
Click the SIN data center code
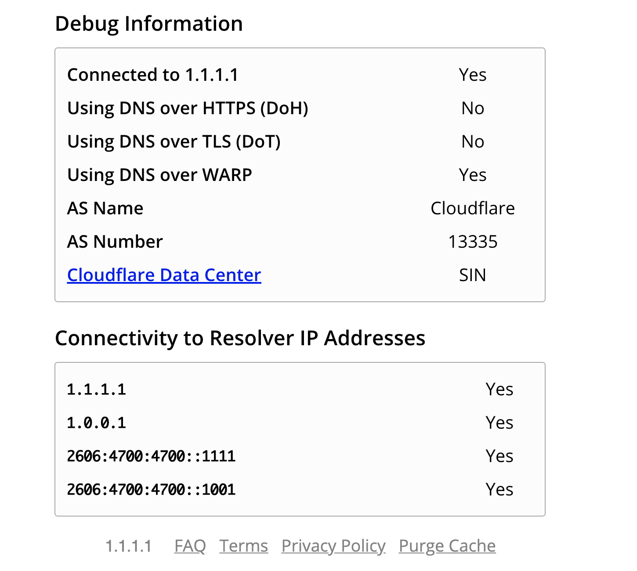pos(473,275)
